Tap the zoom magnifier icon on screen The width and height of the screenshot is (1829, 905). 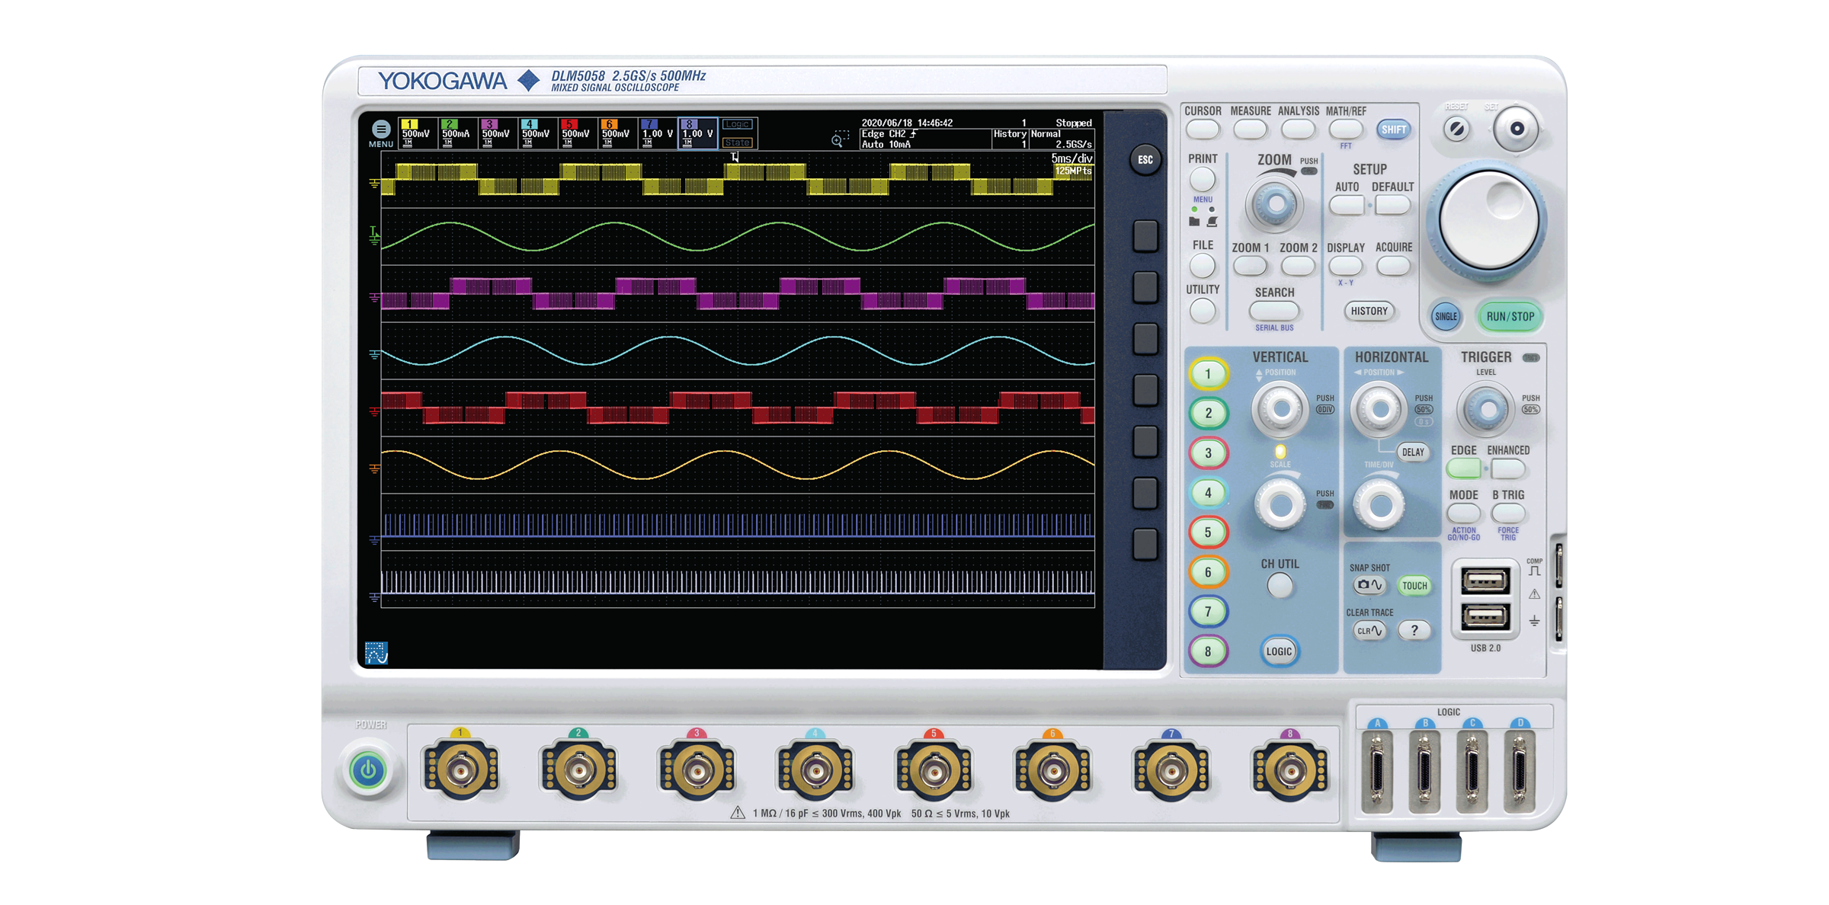point(838,139)
